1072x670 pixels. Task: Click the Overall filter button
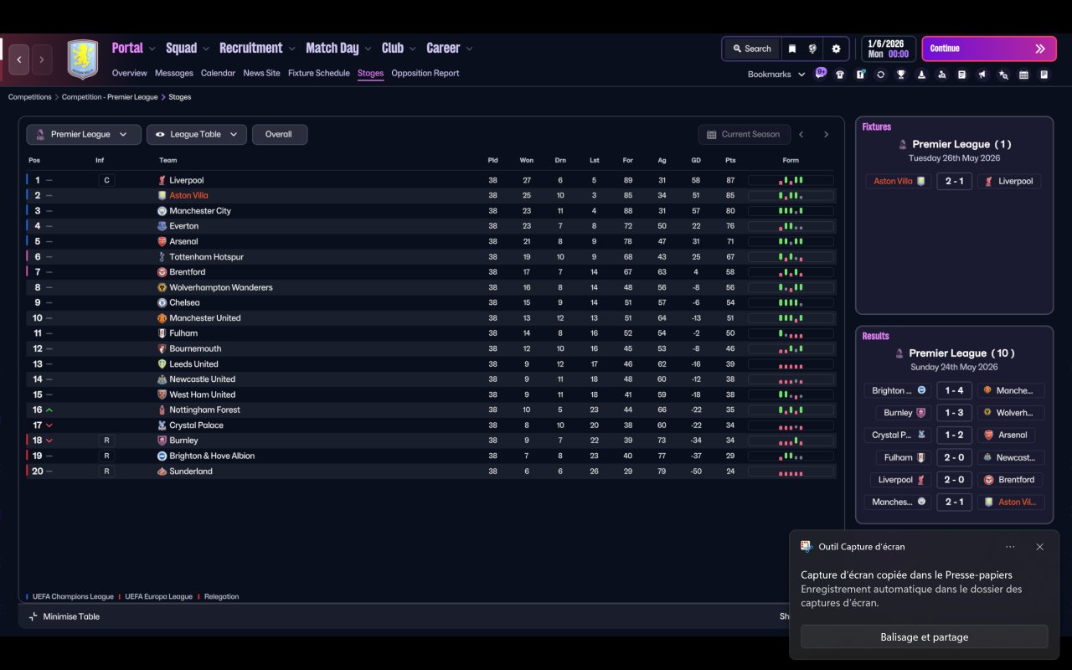280,134
